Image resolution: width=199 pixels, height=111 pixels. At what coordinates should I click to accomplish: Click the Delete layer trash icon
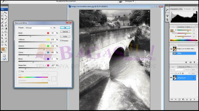point(194,99)
